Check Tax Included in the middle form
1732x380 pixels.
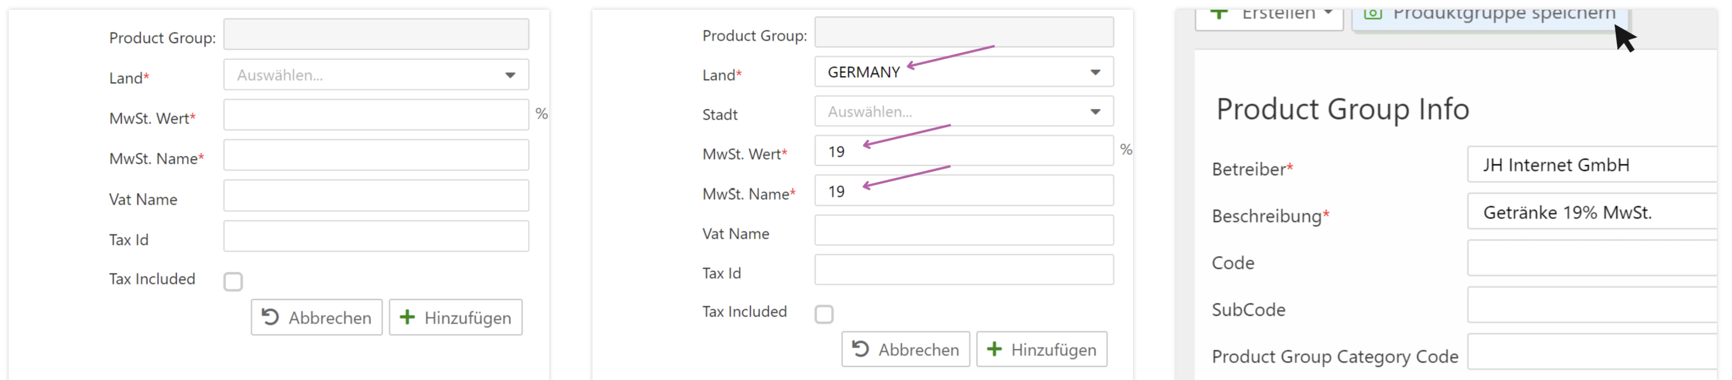[x=824, y=314]
